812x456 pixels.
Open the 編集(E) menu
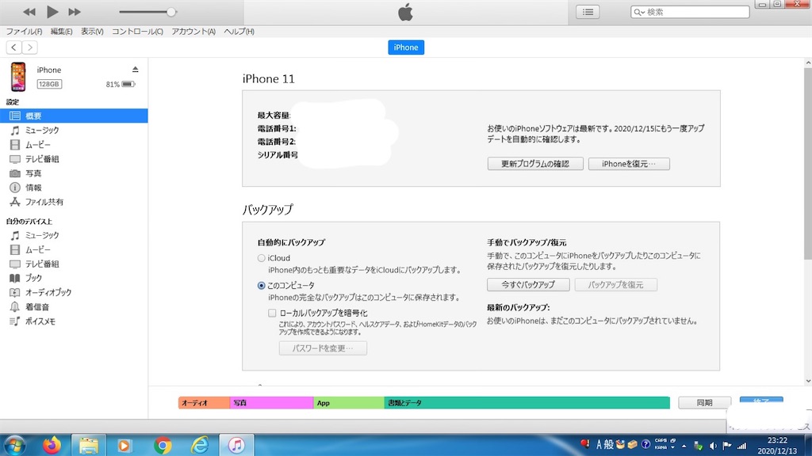tap(61, 32)
